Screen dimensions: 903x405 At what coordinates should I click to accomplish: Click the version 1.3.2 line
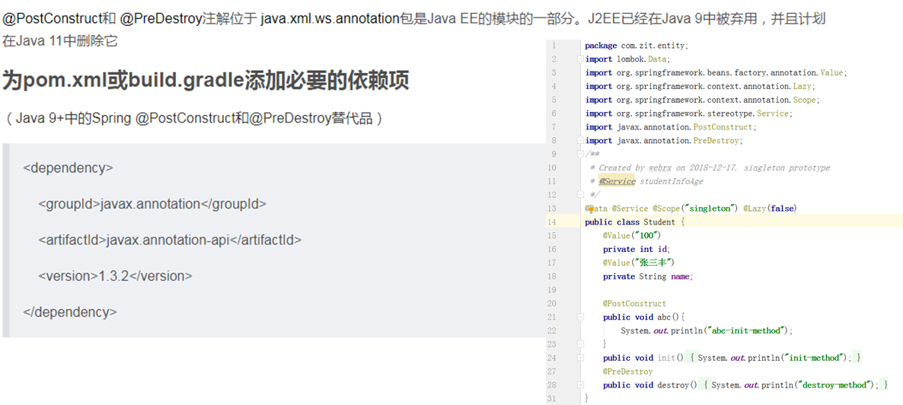[x=115, y=276]
